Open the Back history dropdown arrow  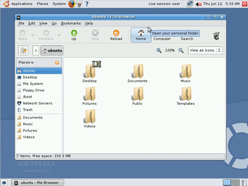click(x=33, y=35)
